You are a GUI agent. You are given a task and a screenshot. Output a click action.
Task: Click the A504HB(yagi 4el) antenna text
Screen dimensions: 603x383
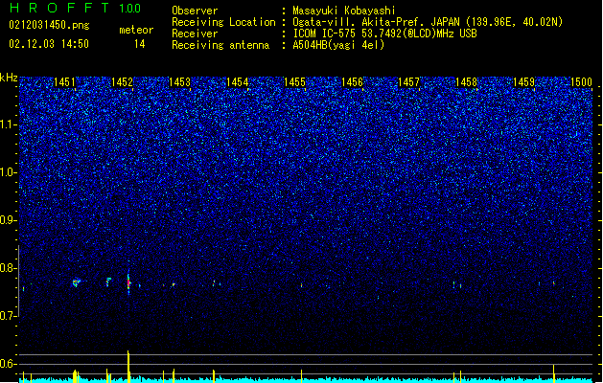click(x=338, y=45)
